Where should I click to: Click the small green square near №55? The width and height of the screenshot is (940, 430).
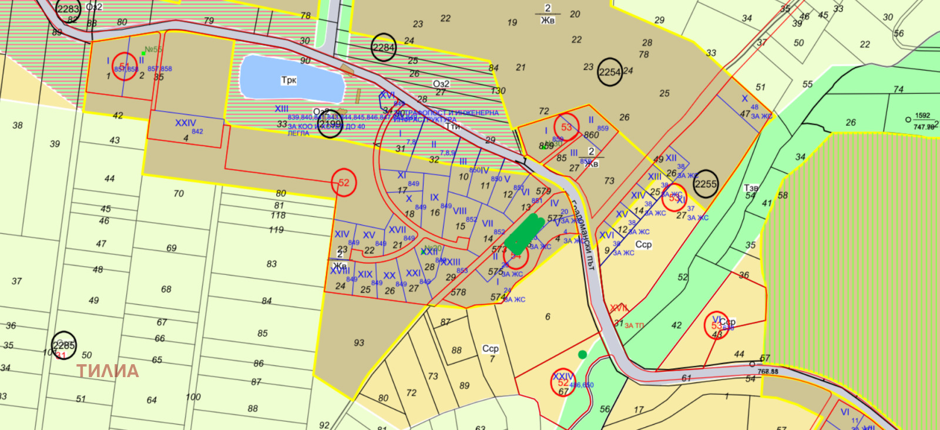click(x=143, y=53)
